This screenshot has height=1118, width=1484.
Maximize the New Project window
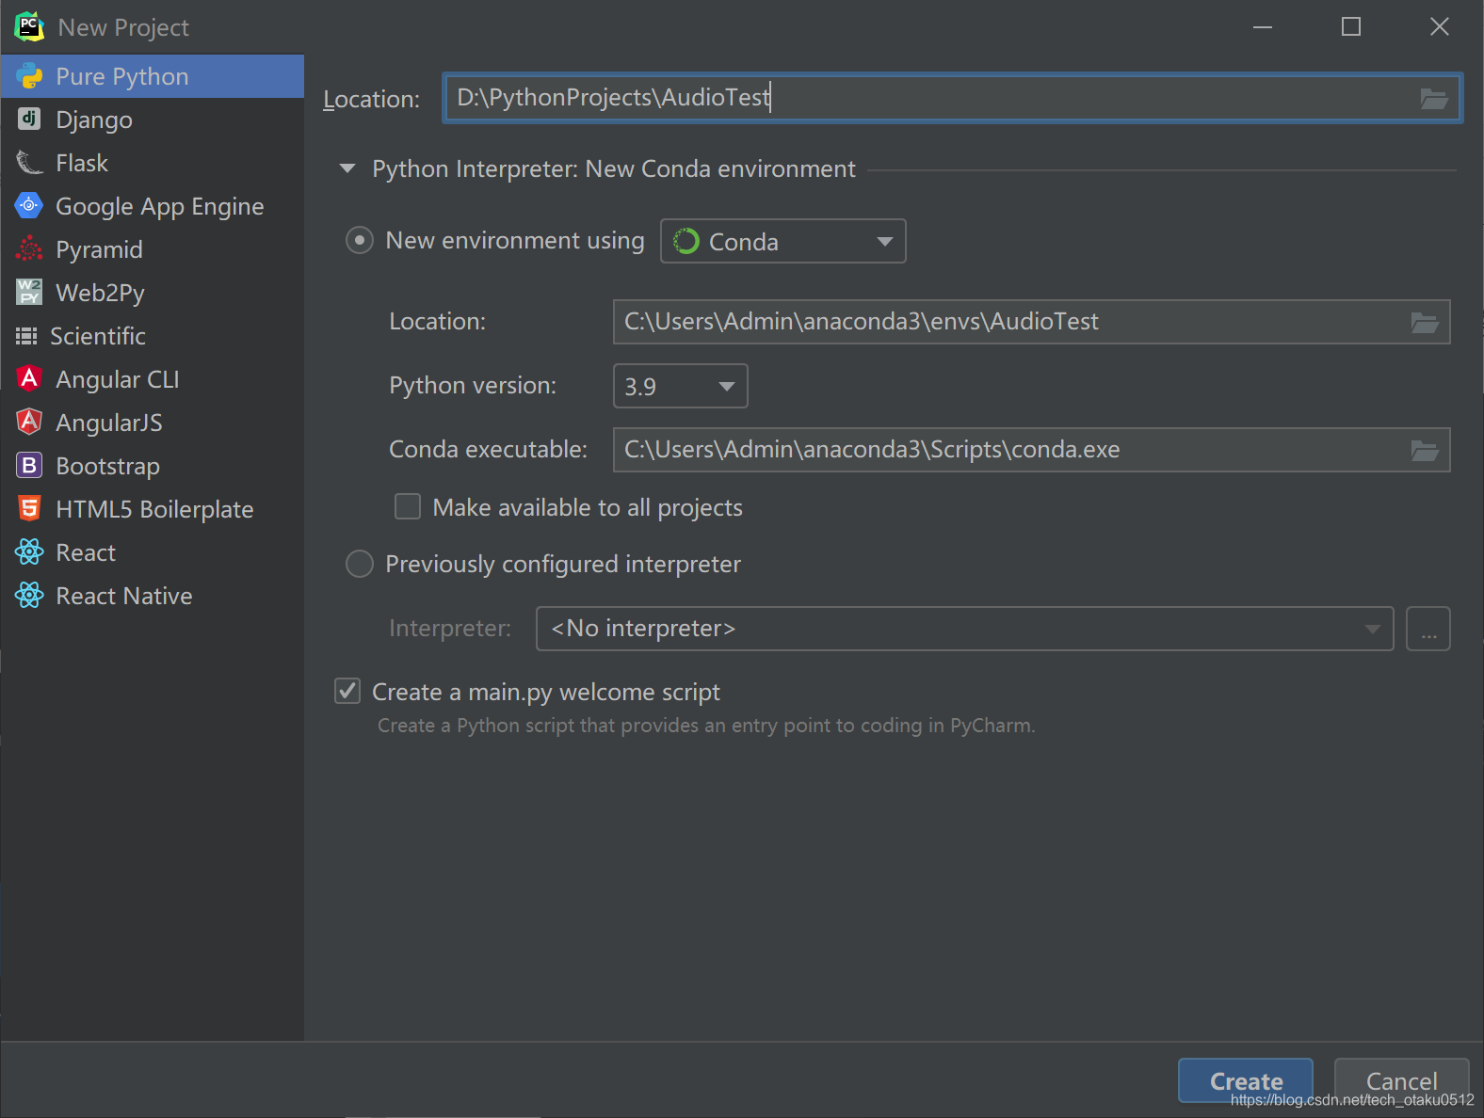(1351, 26)
